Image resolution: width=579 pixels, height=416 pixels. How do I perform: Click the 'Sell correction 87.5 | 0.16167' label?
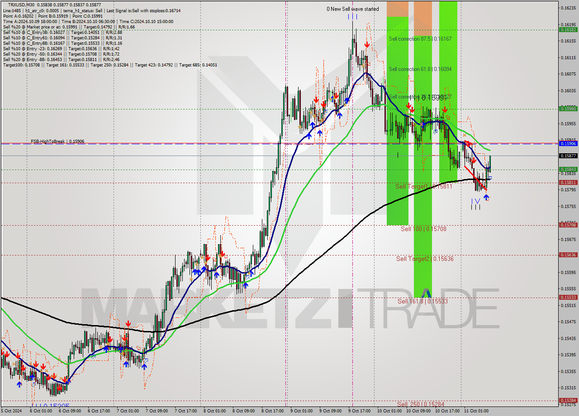pyautogui.click(x=420, y=39)
